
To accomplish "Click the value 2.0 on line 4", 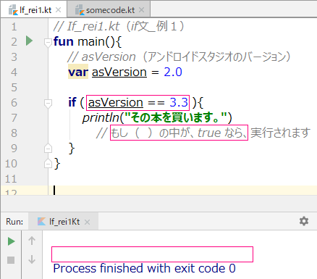I will 173,72.
